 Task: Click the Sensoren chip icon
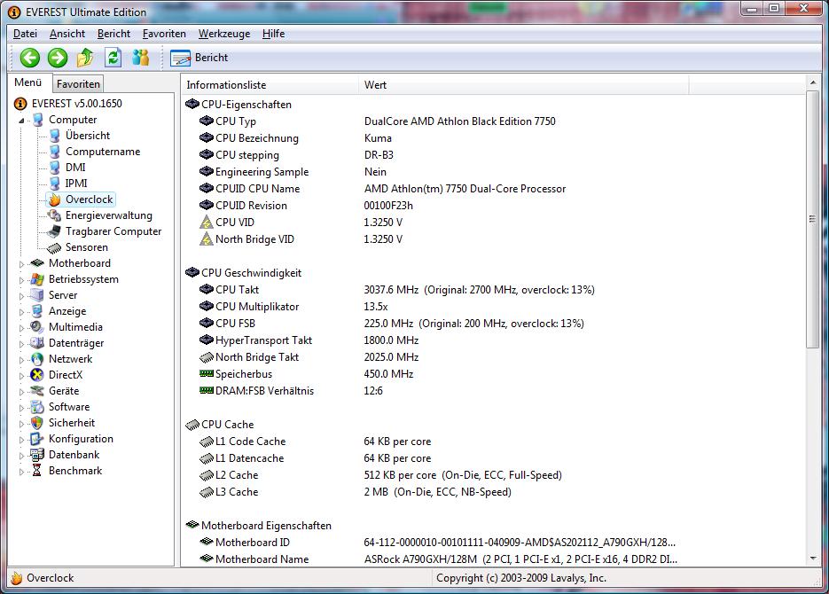click(54, 248)
